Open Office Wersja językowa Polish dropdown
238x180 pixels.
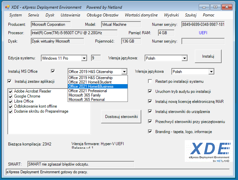(211, 72)
